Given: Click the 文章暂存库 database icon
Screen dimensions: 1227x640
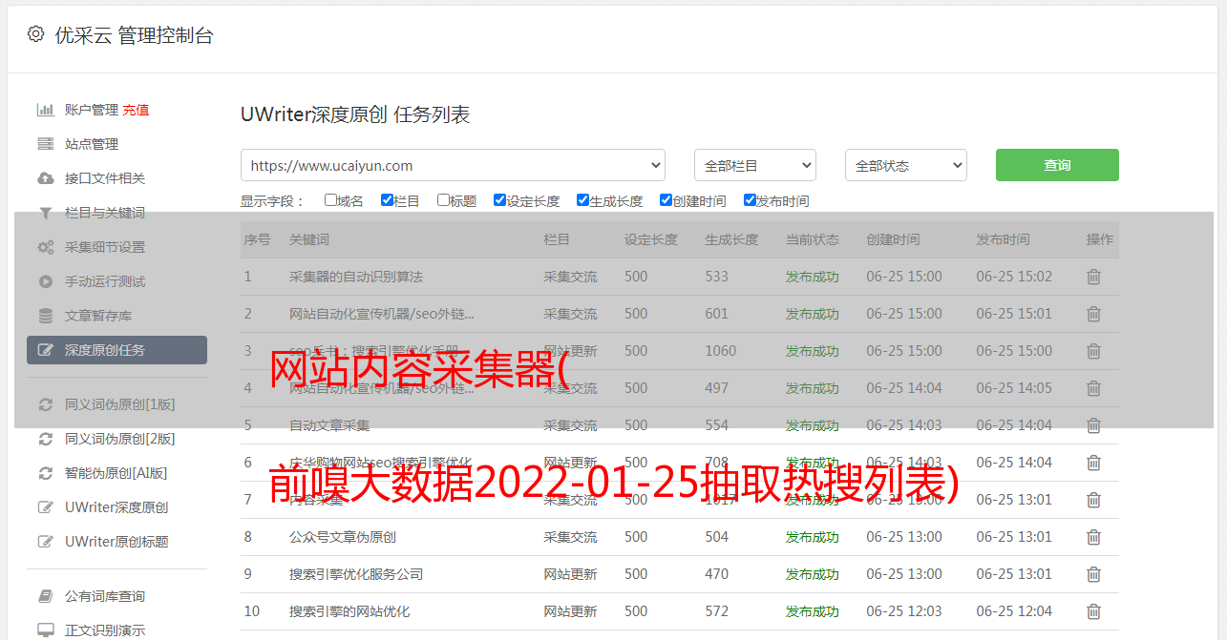Looking at the screenshot, I should click(45, 316).
